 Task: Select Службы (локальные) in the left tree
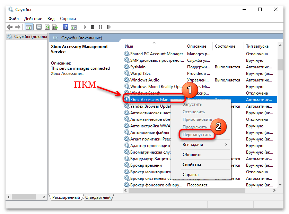[x=27, y=37]
